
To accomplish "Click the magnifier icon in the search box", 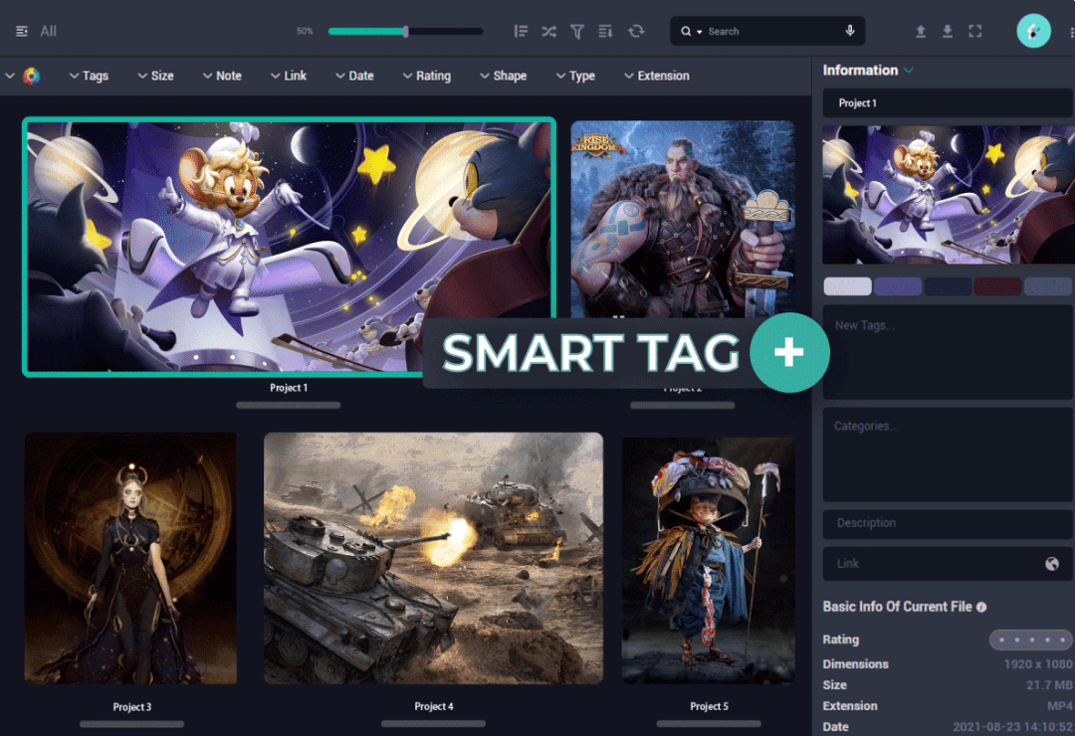I will point(686,31).
